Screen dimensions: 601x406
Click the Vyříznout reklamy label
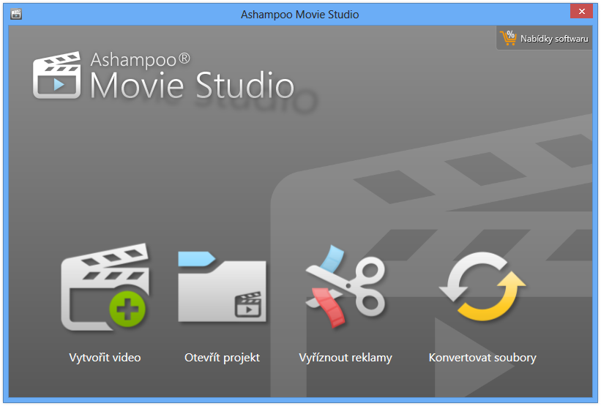coord(346,358)
